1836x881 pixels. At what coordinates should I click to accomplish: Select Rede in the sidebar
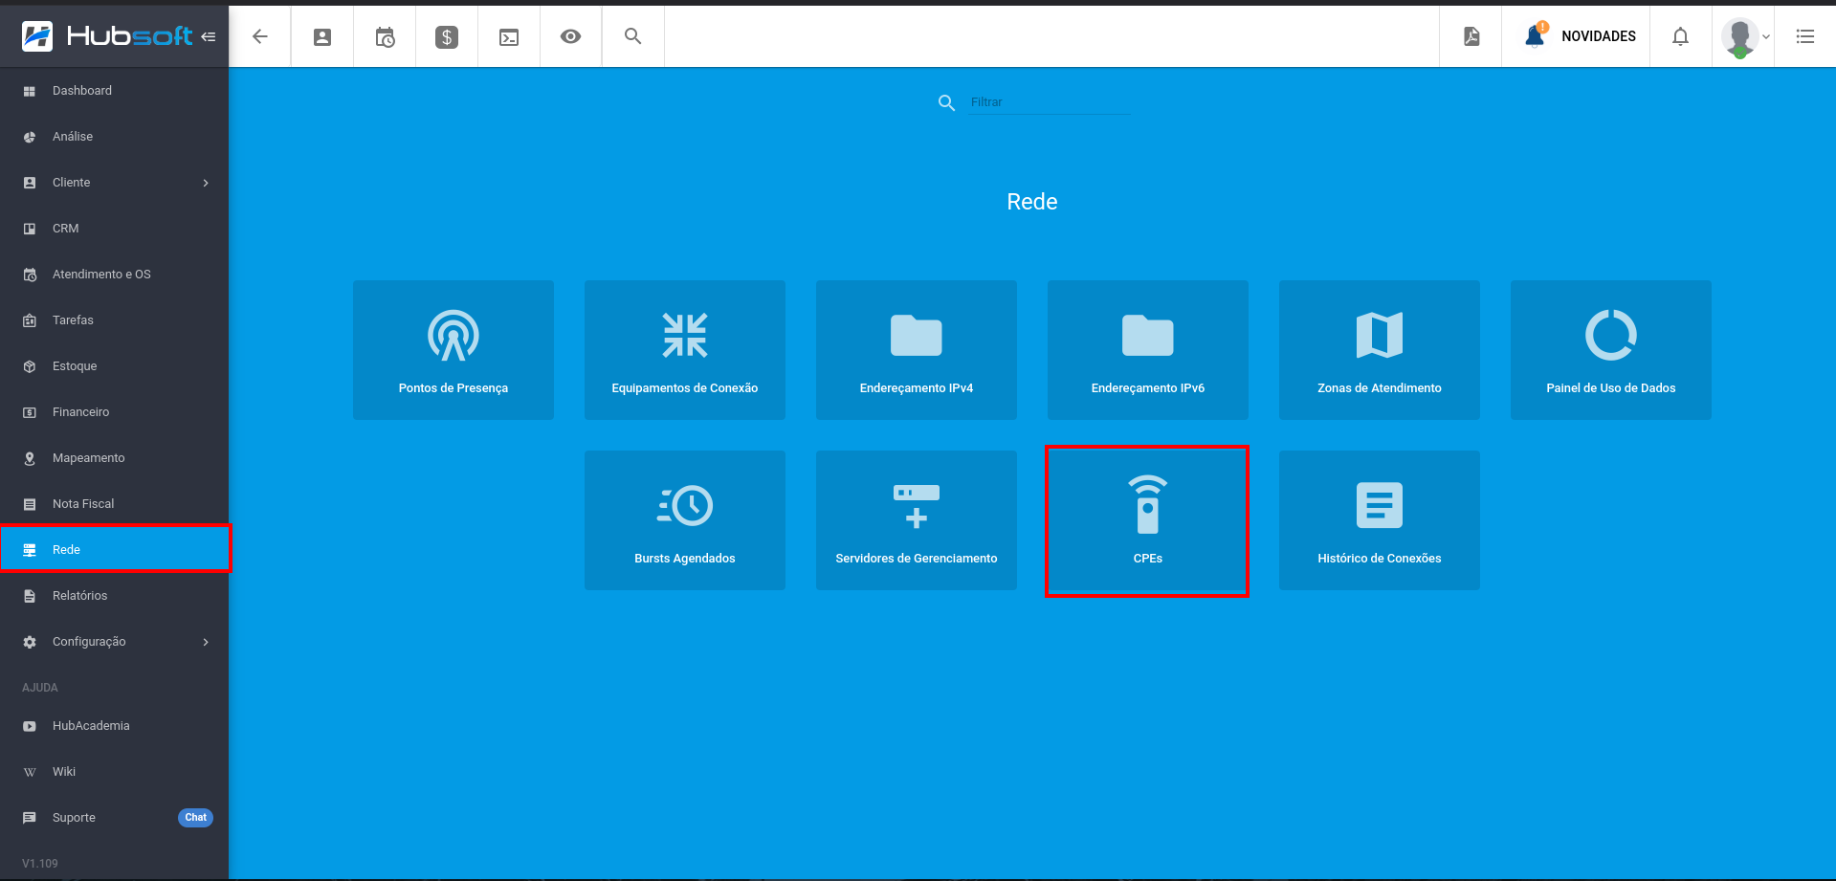(x=115, y=550)
